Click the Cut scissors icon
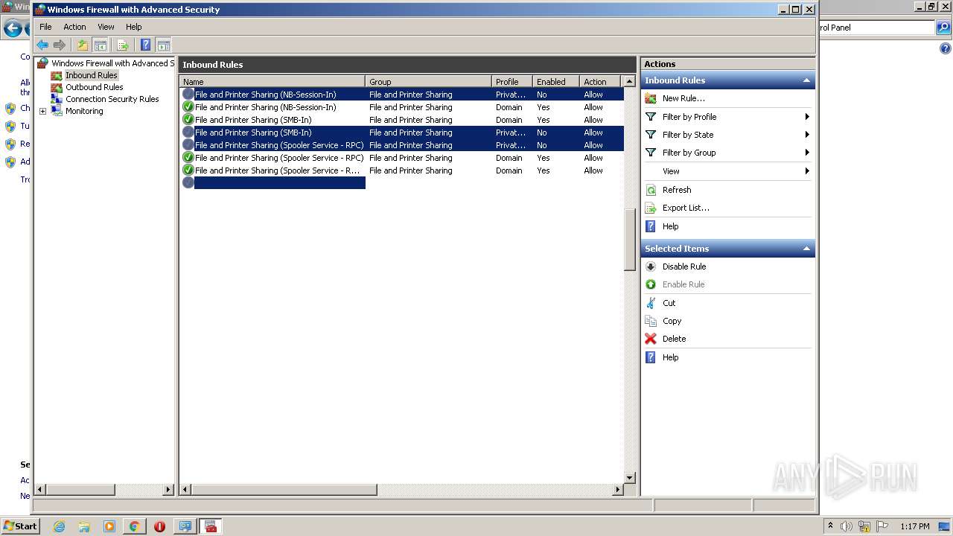 point(651,303)
